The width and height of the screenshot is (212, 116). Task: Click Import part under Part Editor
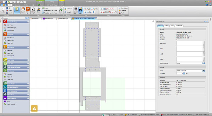click(x=10, y=56)
